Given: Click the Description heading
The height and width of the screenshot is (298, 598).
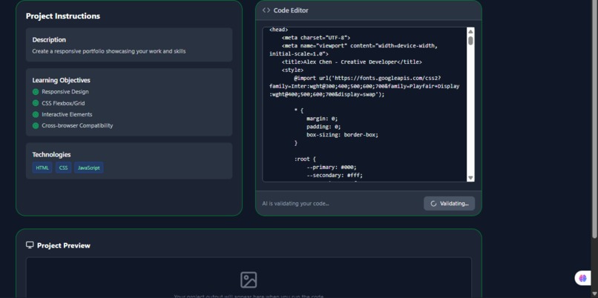Looking at the screenshot, I should pos(49,39).
